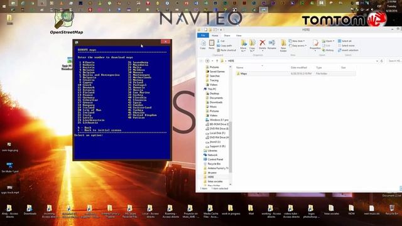
Task: Click the navigation pane scrollbar
Action: click(x=231, y=147)
